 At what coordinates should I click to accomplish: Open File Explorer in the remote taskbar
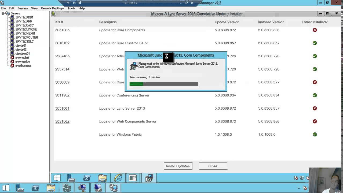102,178
